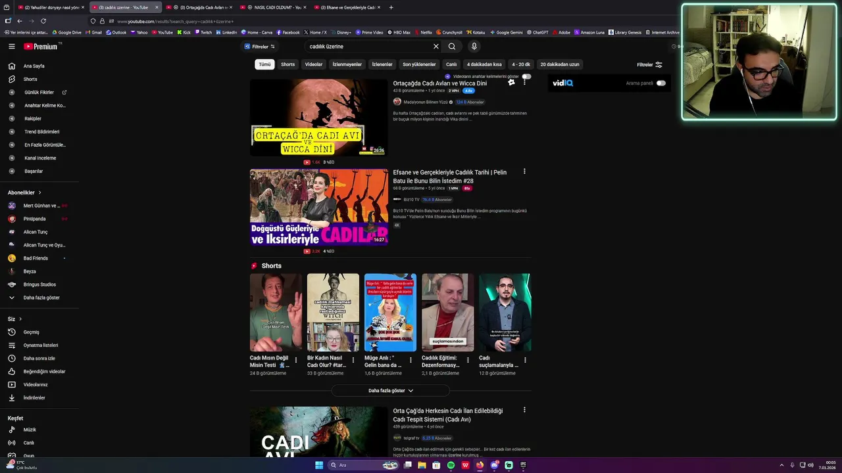Open options for Cadı Mısın Değil Misin short
This screenshot has width=842, height=473.
click(x=296, y=360)
